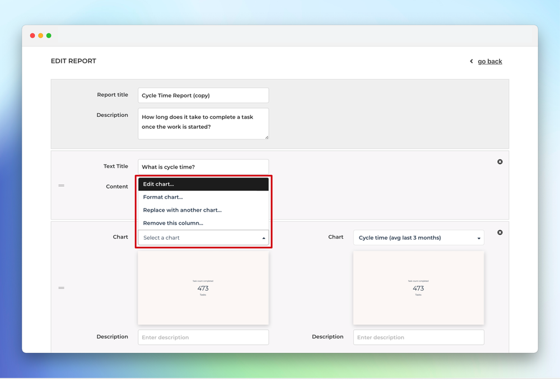Edit the Report title field
Screen dimensions: 560x383
[203, 95]
